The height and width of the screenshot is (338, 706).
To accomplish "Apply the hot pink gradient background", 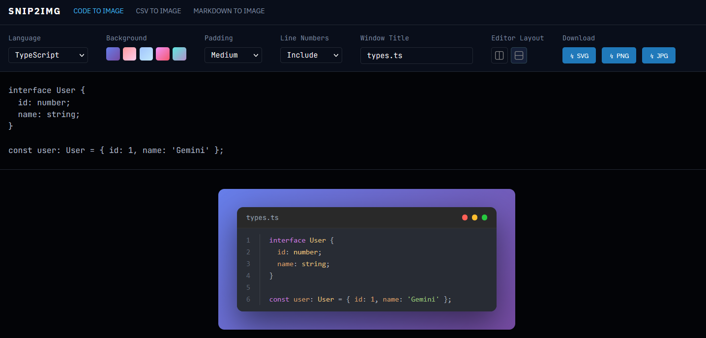I will point(163,54).
